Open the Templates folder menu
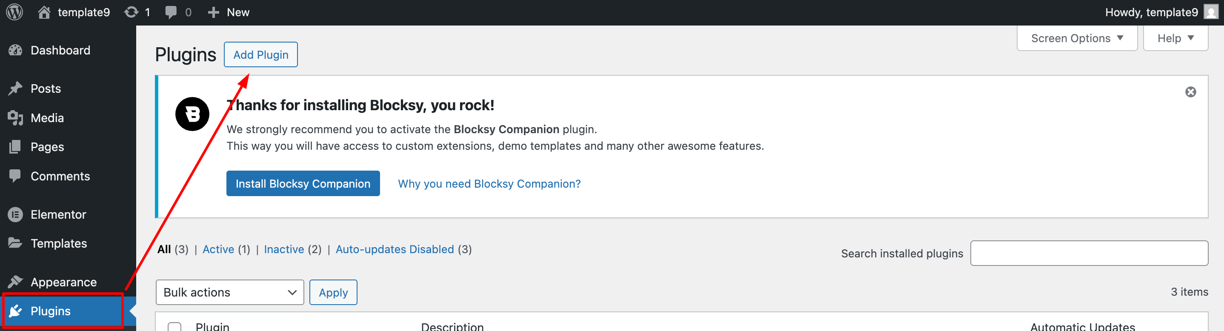 tap(58, 244)
